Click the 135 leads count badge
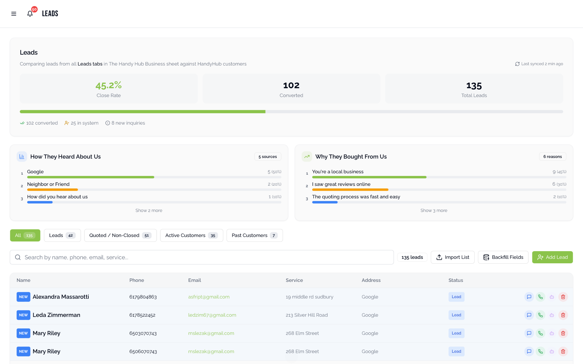 click(412, 257)
